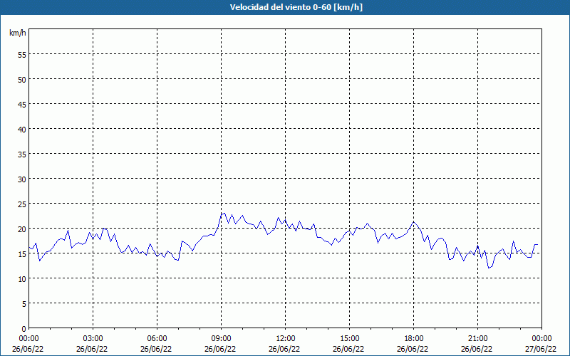The image size is (570, 356).
Task: Click the chart title 'Velocidad del viento 0-60 [km/h]'
Action: [x=296, y=7]
